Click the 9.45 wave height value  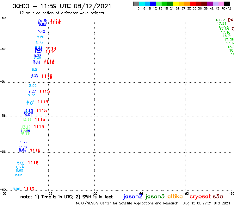[41, 32]
